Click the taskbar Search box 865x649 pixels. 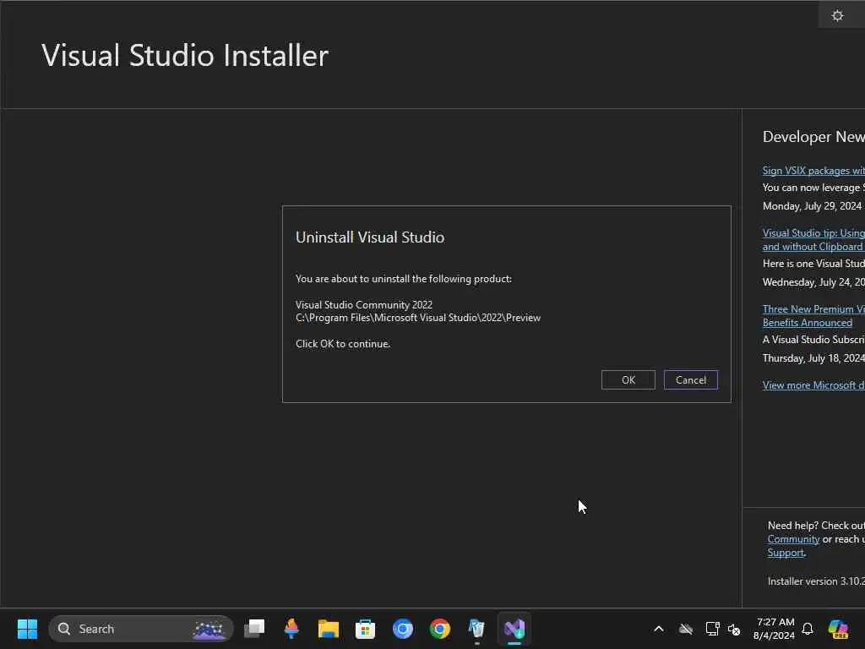[141, 629]
